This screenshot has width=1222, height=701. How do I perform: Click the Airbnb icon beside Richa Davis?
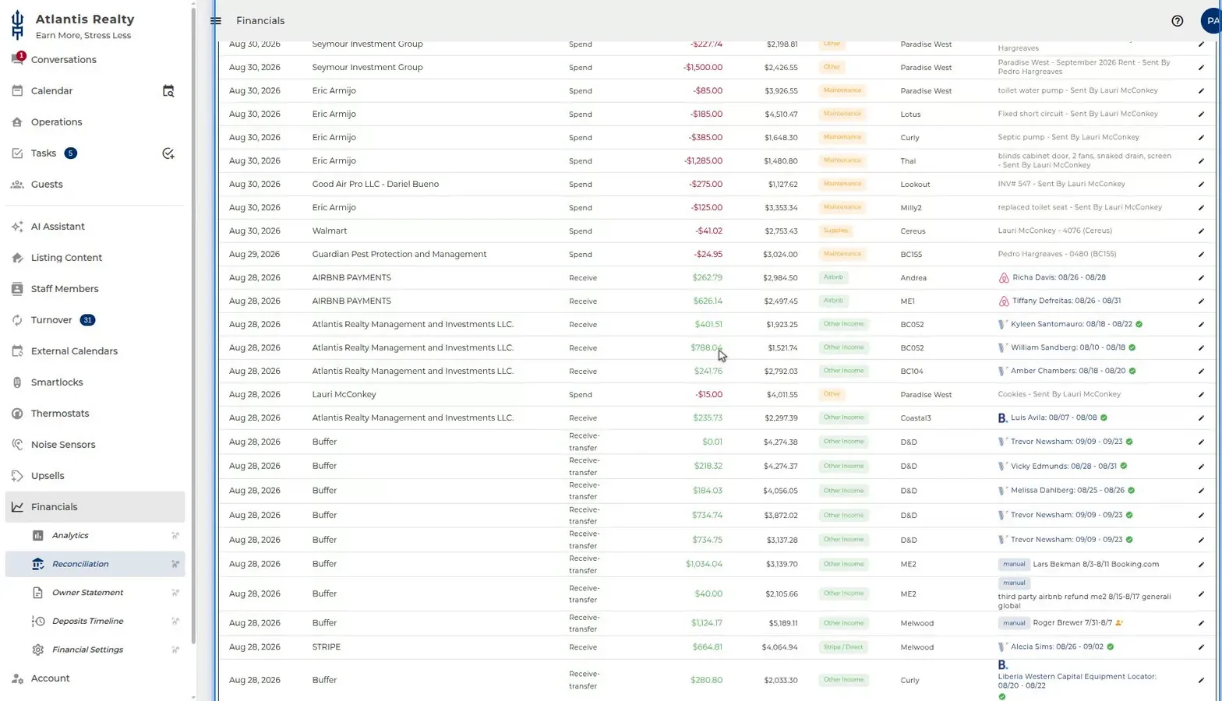1004,278
